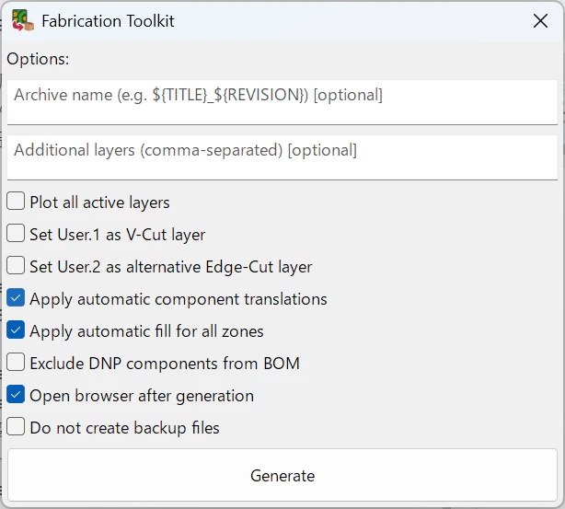The image size is (565, 509).
Task: Enable Exclude DNP components from BOM
Action: [16, 363]
